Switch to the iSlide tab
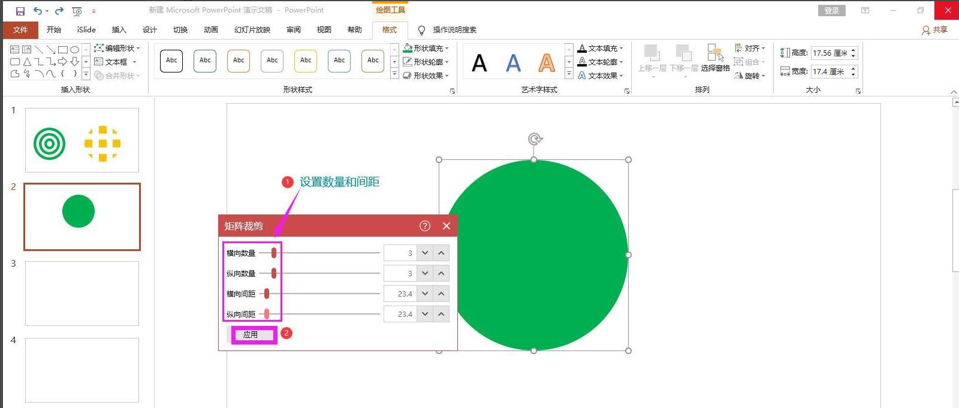 86,30
